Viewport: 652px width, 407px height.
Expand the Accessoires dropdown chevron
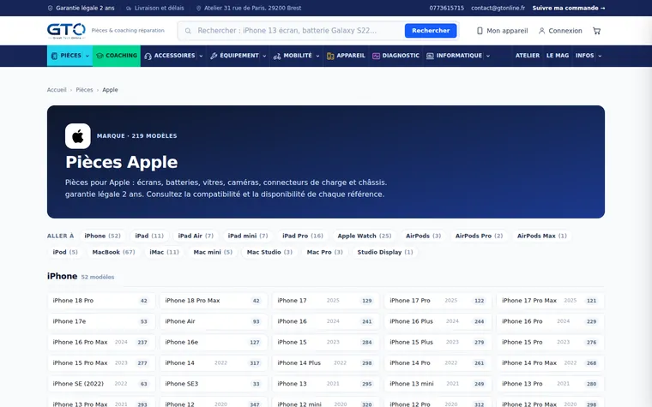(201, 56)
